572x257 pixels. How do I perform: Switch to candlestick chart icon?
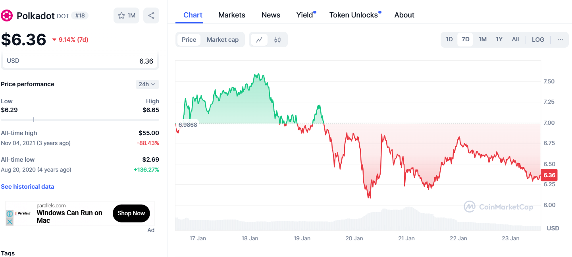(277, 40)
